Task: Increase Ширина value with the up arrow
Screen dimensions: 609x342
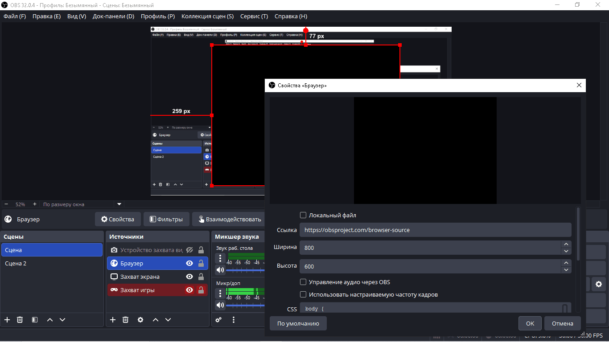Action: click(566, 244)
